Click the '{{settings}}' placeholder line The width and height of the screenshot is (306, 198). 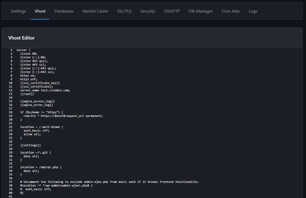(31, 145)
